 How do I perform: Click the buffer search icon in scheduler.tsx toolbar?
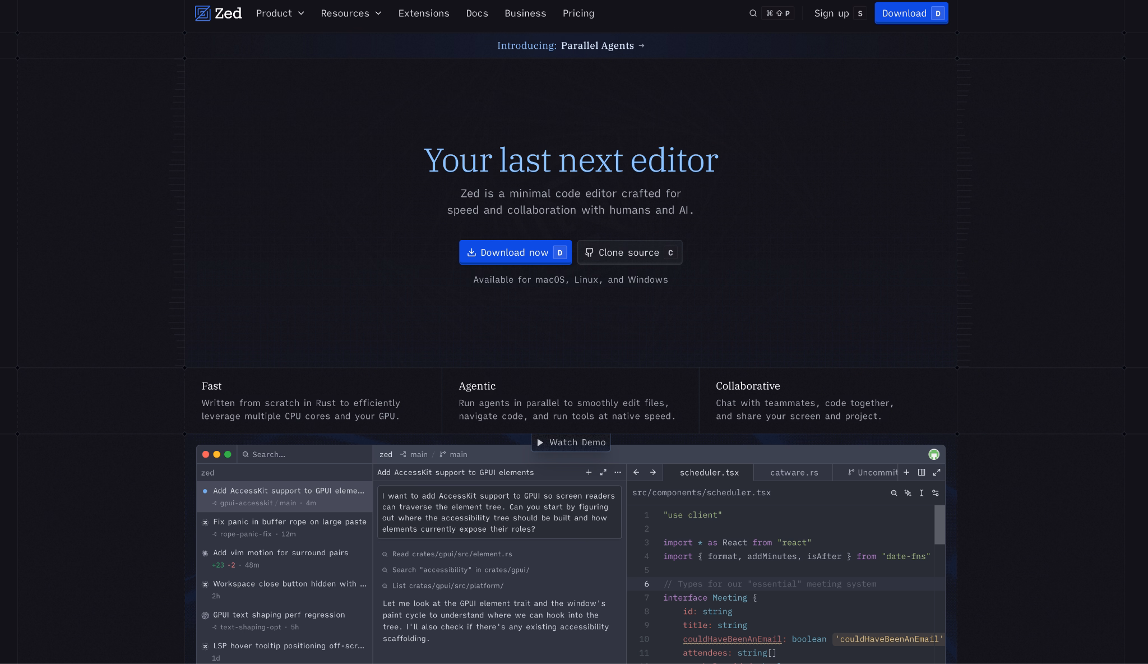894,493
